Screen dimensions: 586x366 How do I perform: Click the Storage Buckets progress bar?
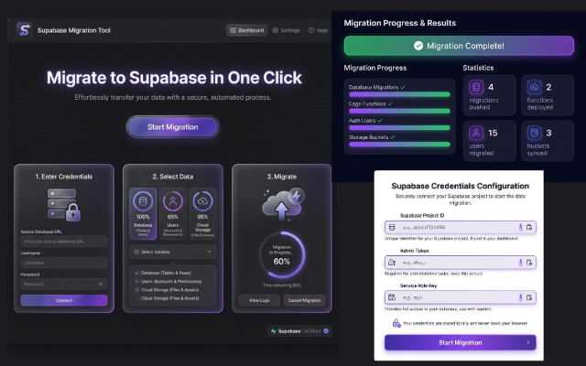coord(399,145)
